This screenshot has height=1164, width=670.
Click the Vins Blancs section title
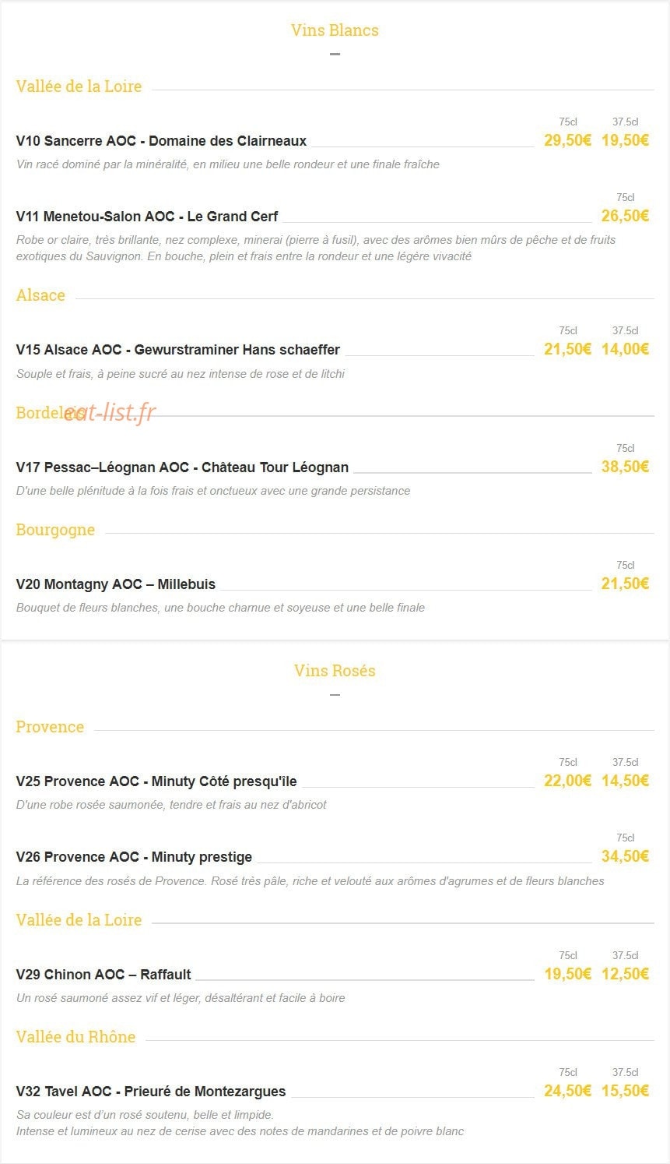[x=335, y=30]
